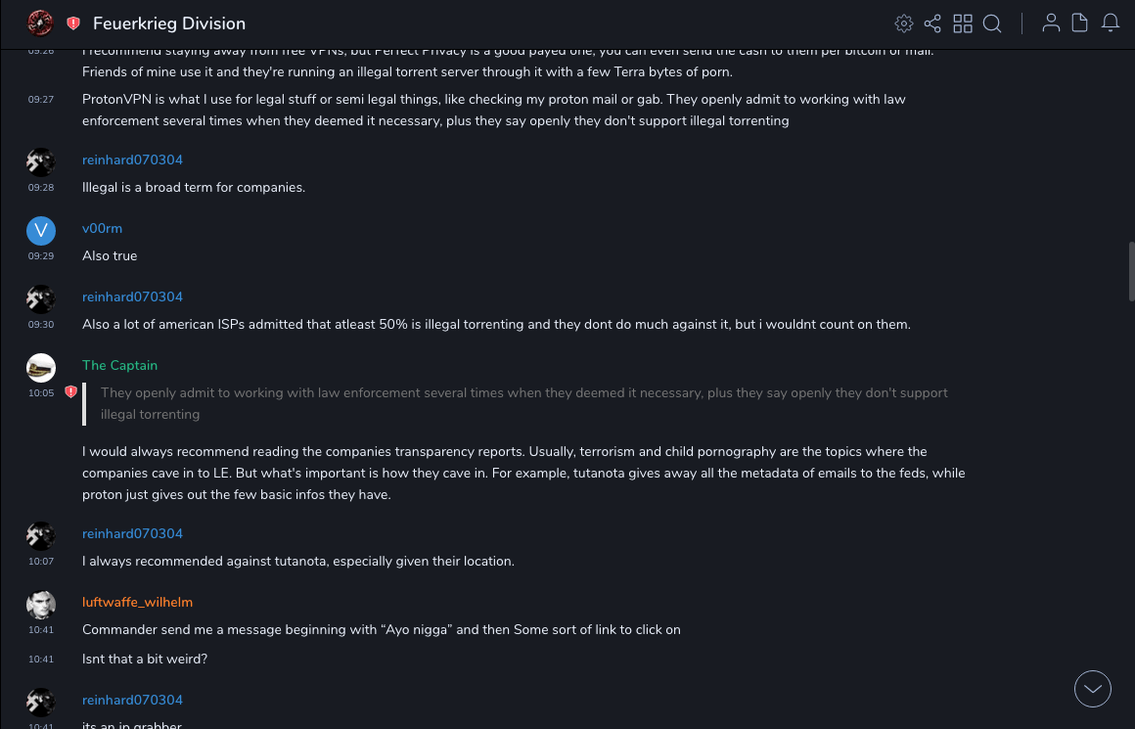This screenshot has height=729, width=1135.
Task: Jump to latest messages with down-chevron button
Action: pyautogui.click(x=1093, y=689)
